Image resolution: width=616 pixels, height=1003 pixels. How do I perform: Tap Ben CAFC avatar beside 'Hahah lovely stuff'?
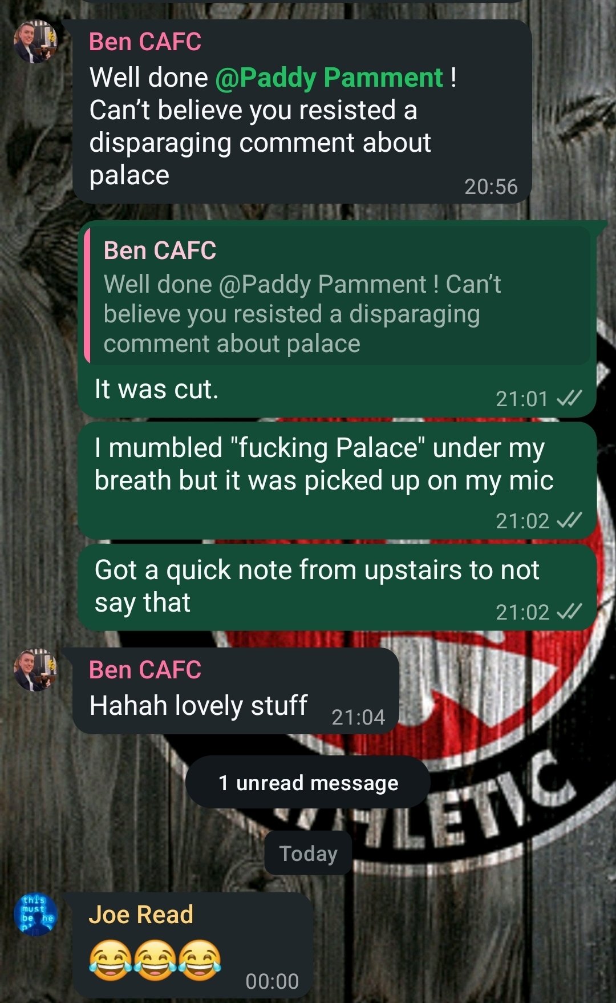tap(35, 670)
